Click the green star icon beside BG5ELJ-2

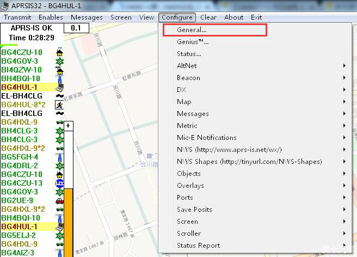point(60,235)
